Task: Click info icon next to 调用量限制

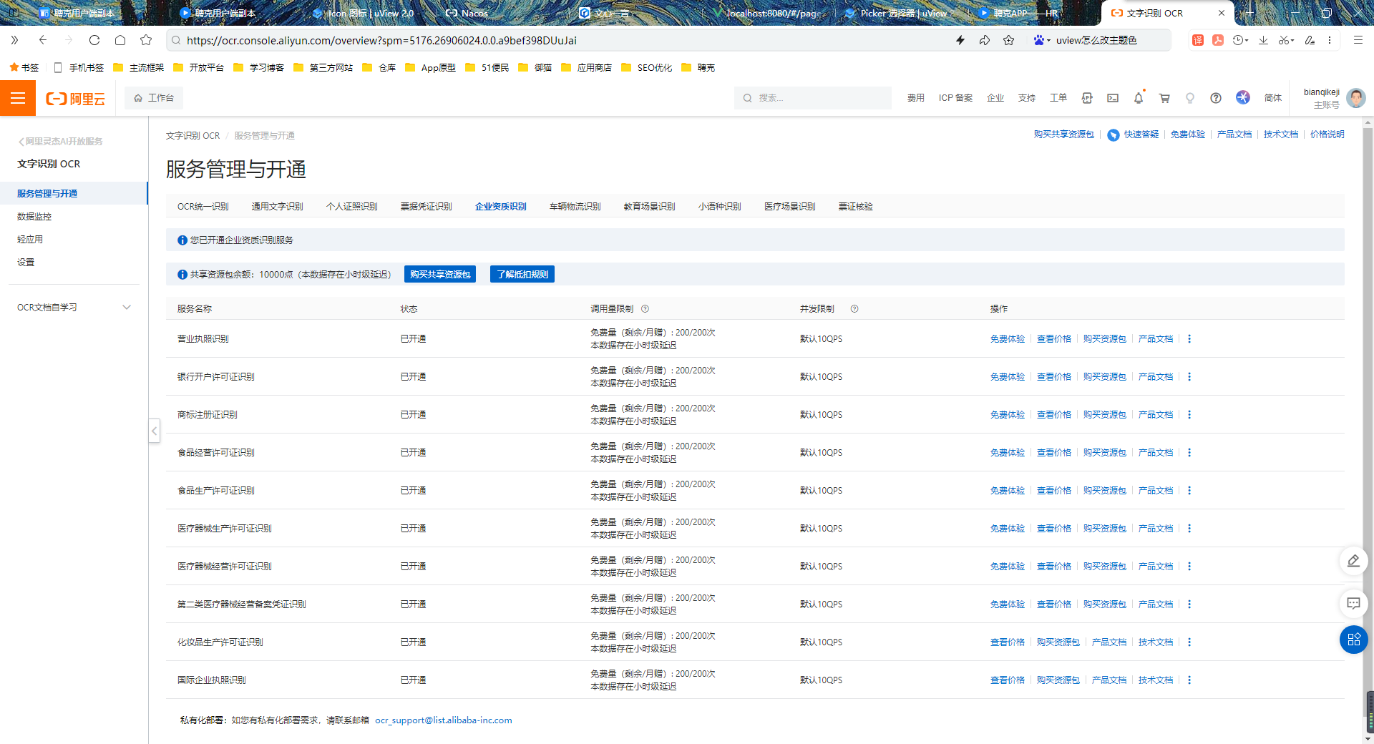Action: pyautogui.click(x=645, y=309)
